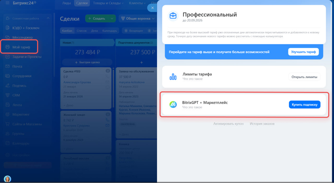This screenshot has height=183, width=334.
Task: Click the bar chart icon of Лимиты тарифа
Action: tap(173, 77)
